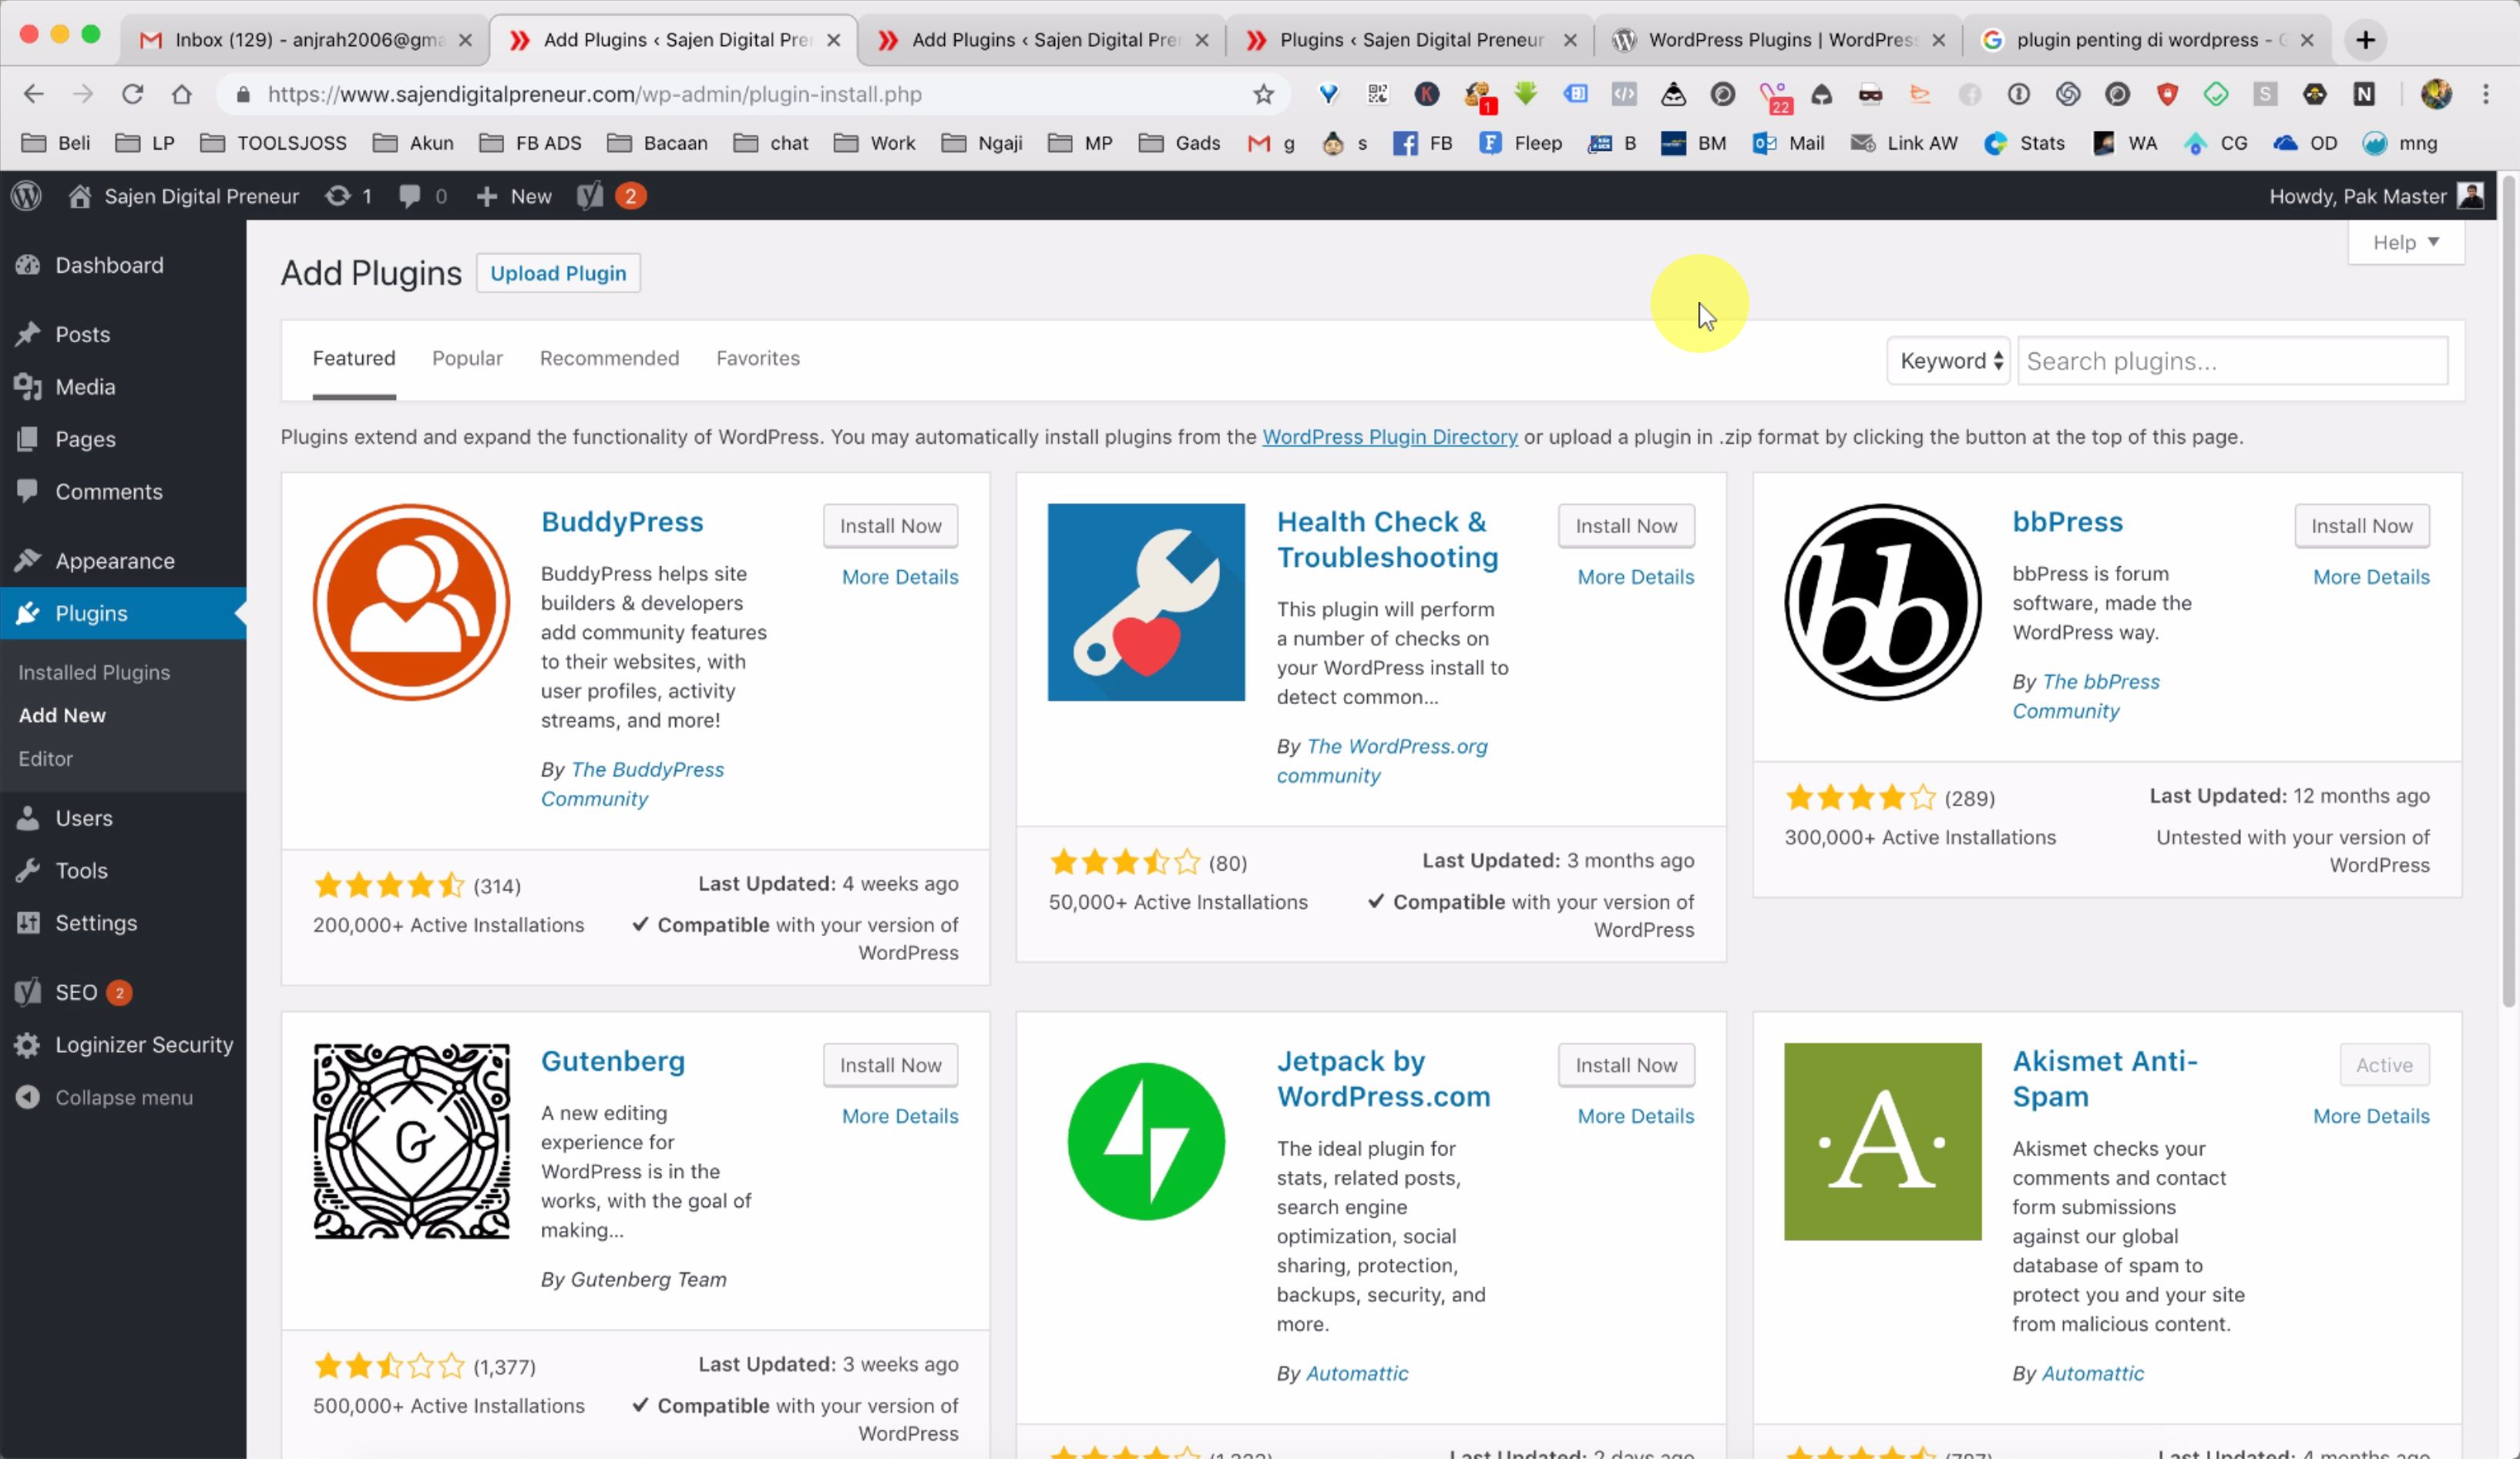2520x1459 pixels.
Task: Open the WordPress Plugin Directory link
Action: 1389,437
